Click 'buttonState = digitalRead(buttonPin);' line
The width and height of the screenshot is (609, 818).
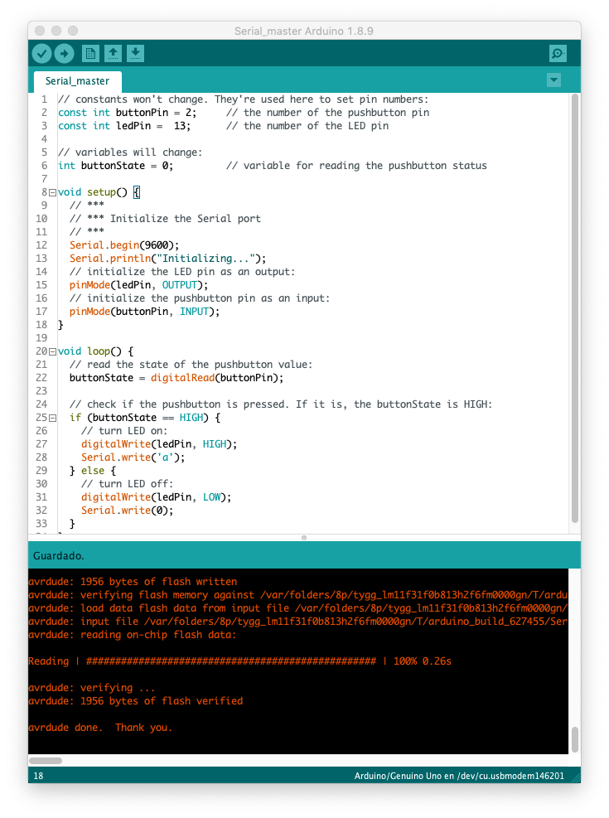click(x=176, y=378)
